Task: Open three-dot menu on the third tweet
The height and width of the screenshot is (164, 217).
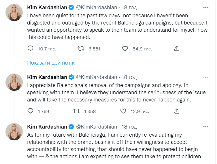Action: tap(205, 127)
